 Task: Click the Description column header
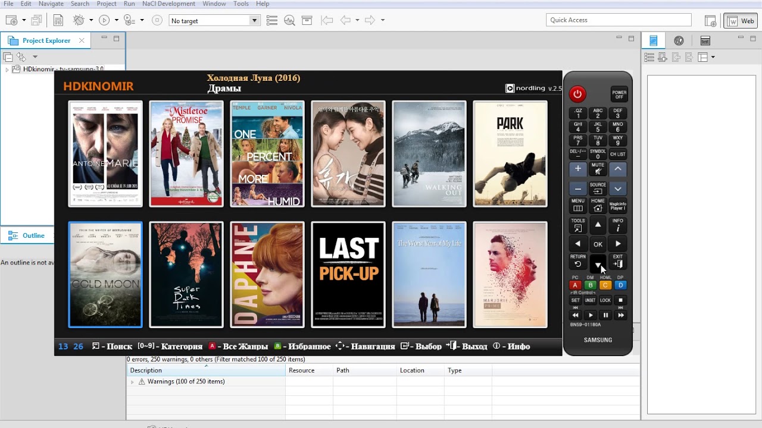pos(206,370)
